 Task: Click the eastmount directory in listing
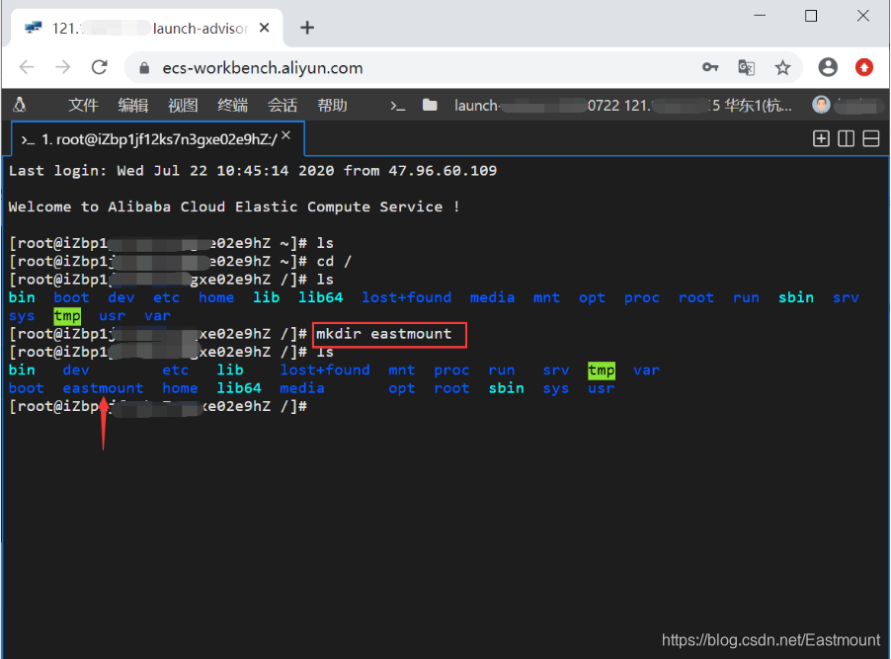[103, 388]
